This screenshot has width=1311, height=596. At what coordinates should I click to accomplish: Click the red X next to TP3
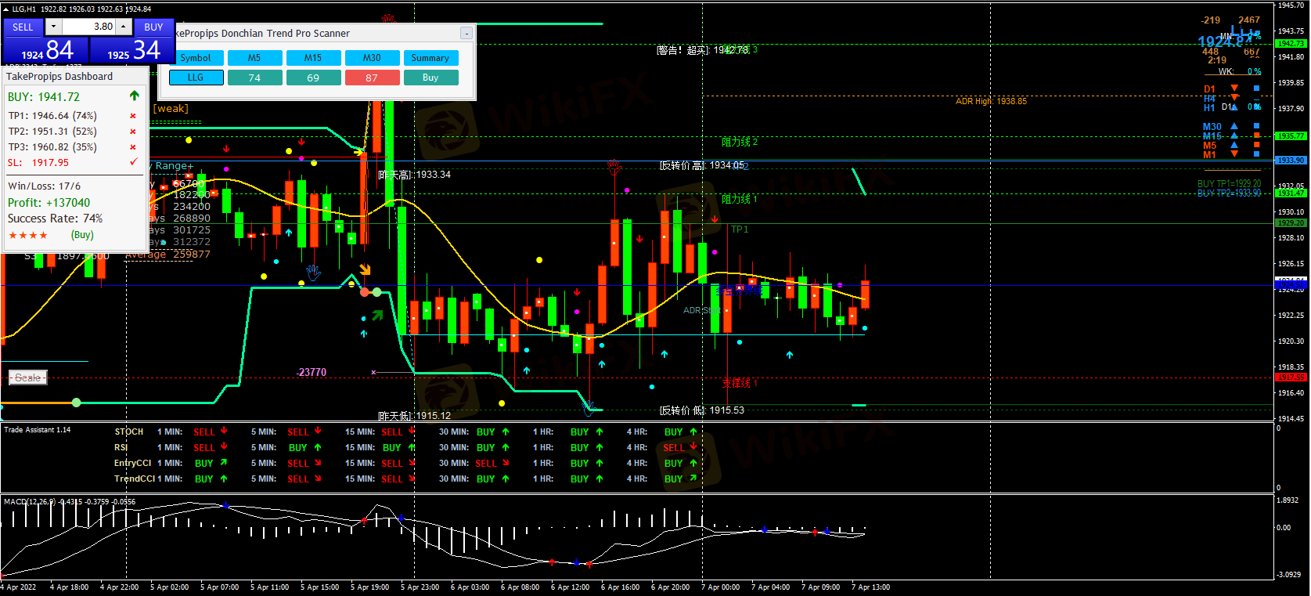pyautogui.click(x=132, y=147)
